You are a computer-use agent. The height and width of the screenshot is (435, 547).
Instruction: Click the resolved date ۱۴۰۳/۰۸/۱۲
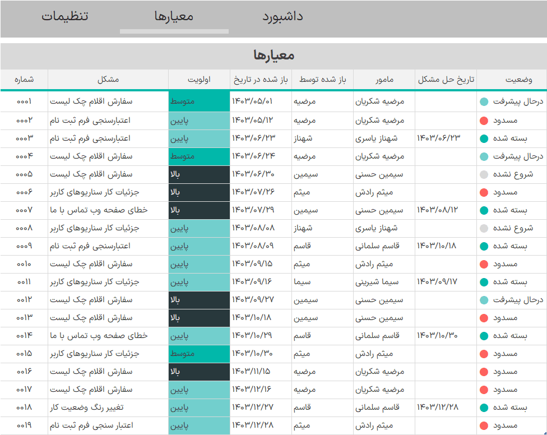(438, 210)
